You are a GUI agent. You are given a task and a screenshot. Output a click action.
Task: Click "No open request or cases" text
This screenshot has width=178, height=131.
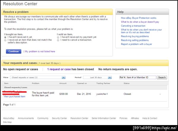(20, 69)
